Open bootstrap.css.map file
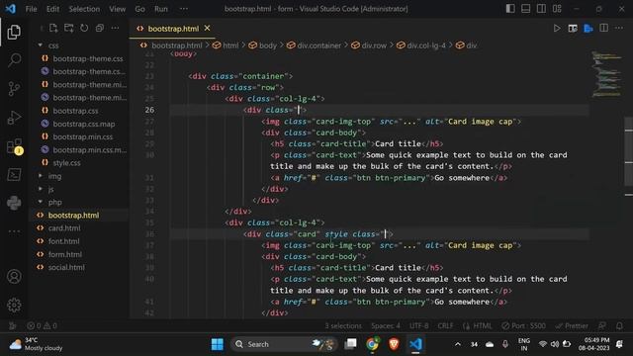 point(84,124)
